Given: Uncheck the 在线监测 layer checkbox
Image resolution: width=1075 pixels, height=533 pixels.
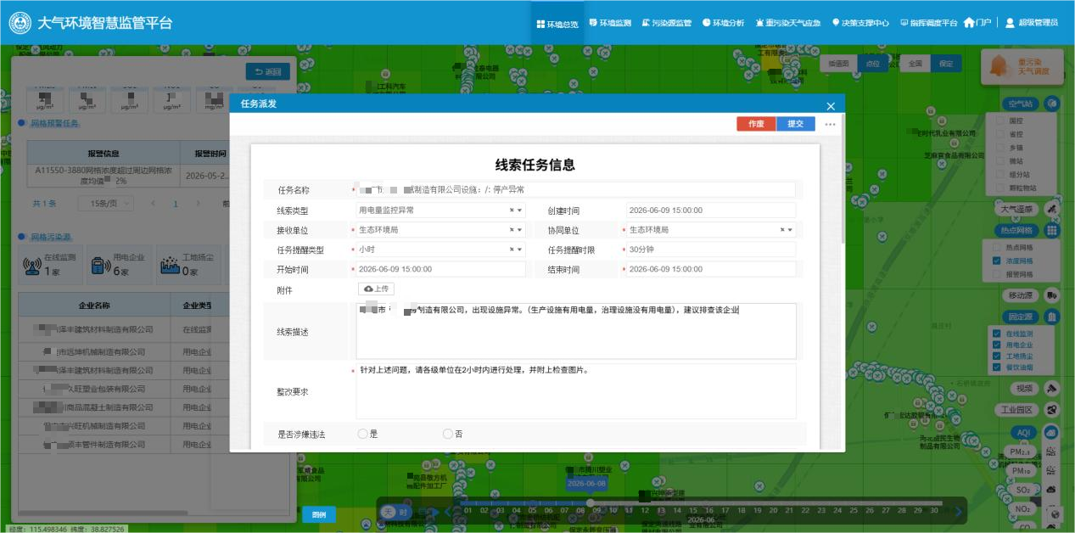Looking at the screenshot, I should (997, 334).
